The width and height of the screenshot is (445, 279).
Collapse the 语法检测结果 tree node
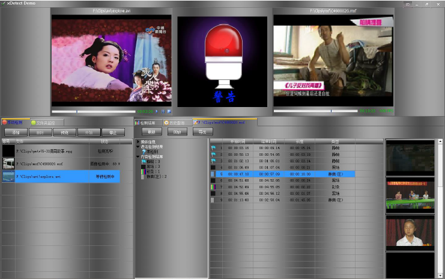[x=138, y=147]
